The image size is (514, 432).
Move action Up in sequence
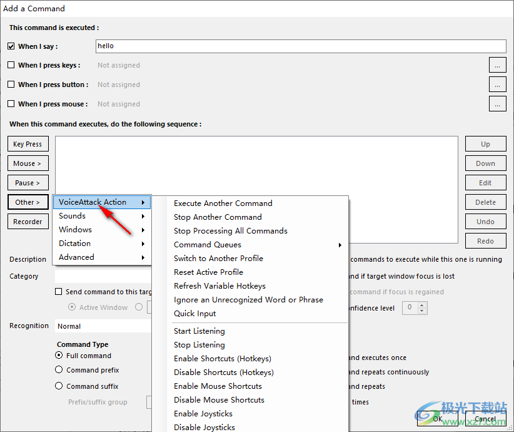(485, 144)
